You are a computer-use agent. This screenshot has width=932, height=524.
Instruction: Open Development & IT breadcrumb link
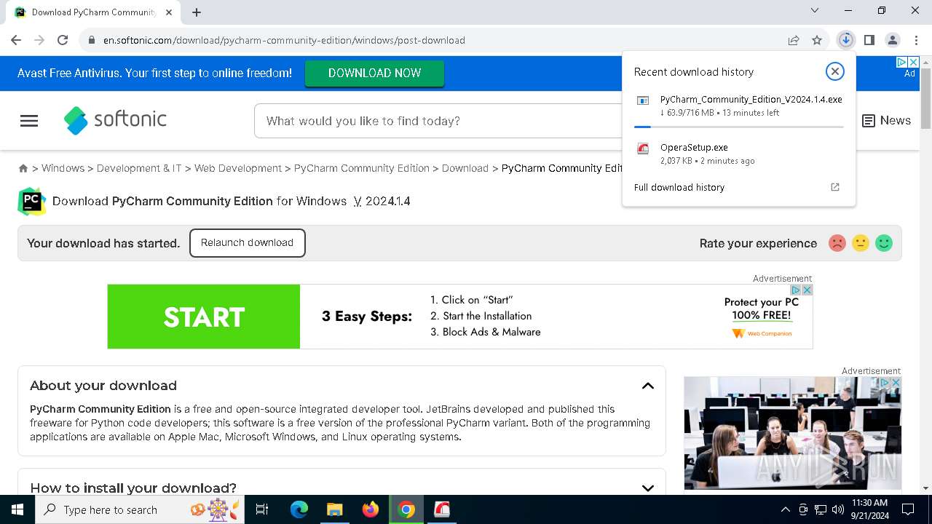tap(139, 168)
